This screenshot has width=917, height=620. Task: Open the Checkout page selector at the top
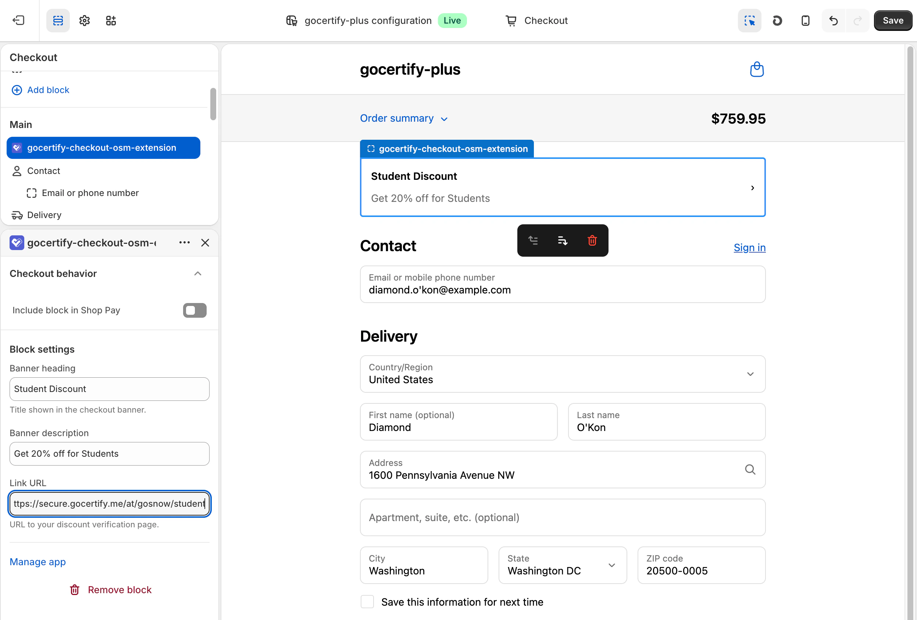coord(536,21)
